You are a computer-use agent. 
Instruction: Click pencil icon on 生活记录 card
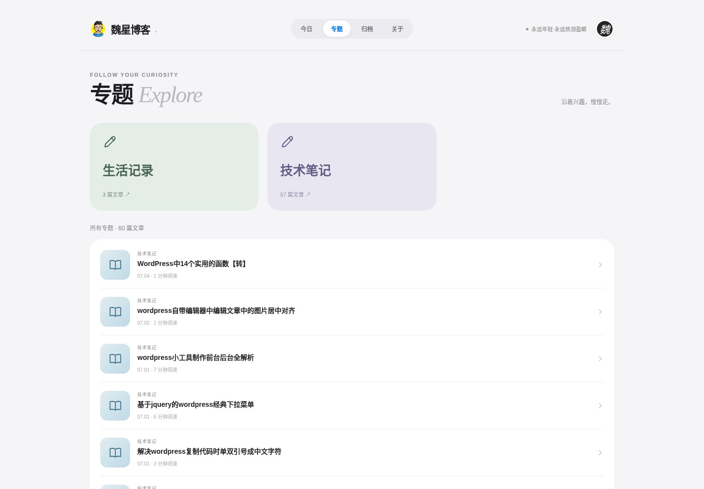click(x=110, y=142)
